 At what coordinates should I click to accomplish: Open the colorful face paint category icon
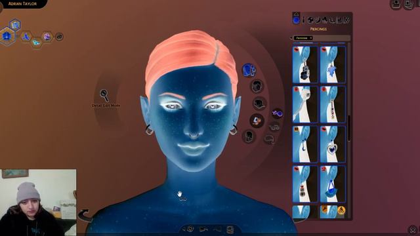point(257,121)
